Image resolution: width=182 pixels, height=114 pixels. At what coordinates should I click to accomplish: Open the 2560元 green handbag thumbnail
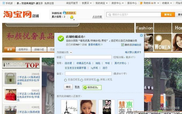pyautogui.click(x=10, y=78)
